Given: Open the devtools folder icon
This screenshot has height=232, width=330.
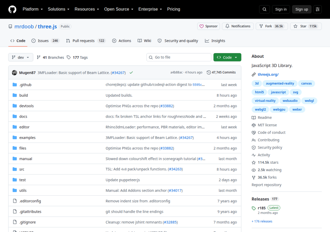Looking at the screenshot, I should [15, 106].
